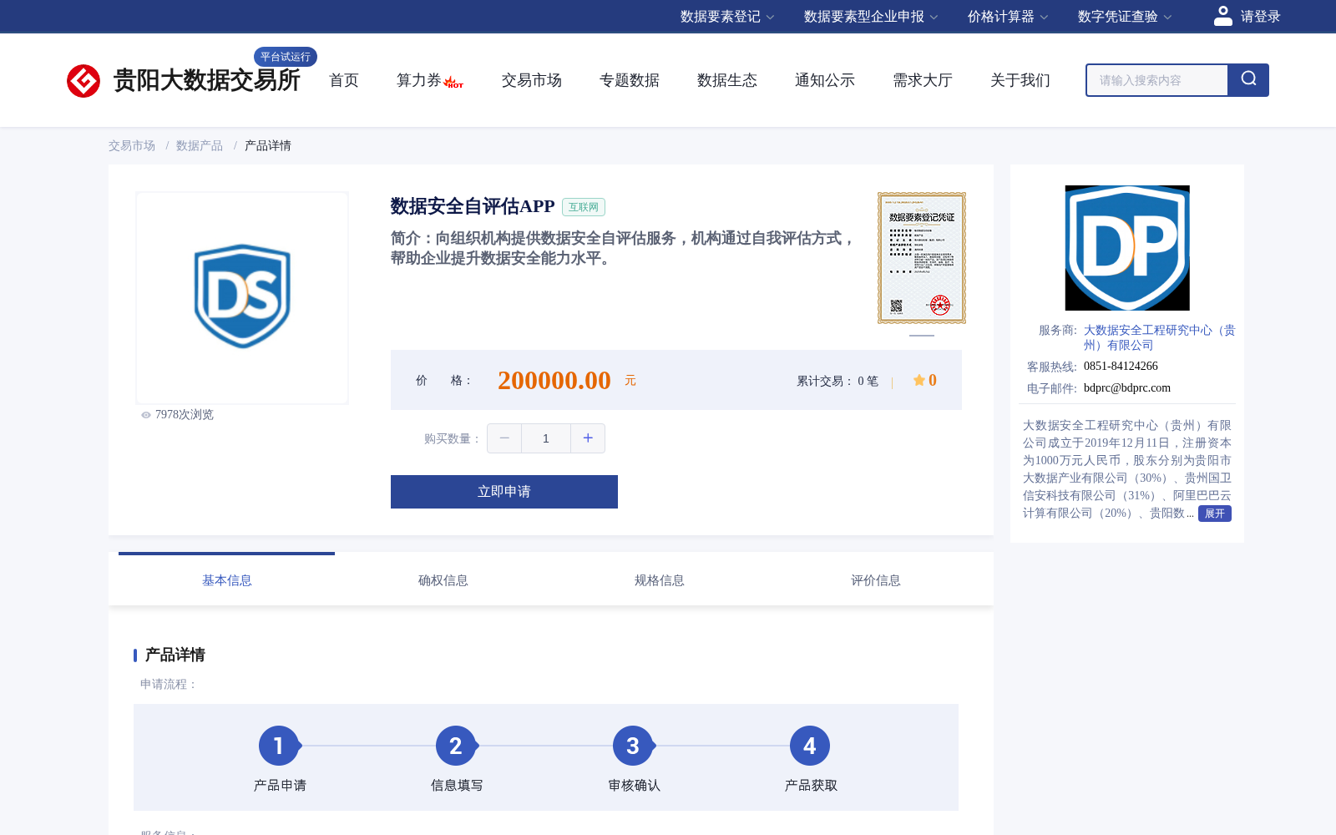Switch to the 评价信息 tab
Viewport: 1336px width, 835px height.
[875, 580]
